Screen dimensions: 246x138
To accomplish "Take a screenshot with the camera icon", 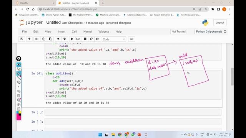I will click(x=19, y=105).
